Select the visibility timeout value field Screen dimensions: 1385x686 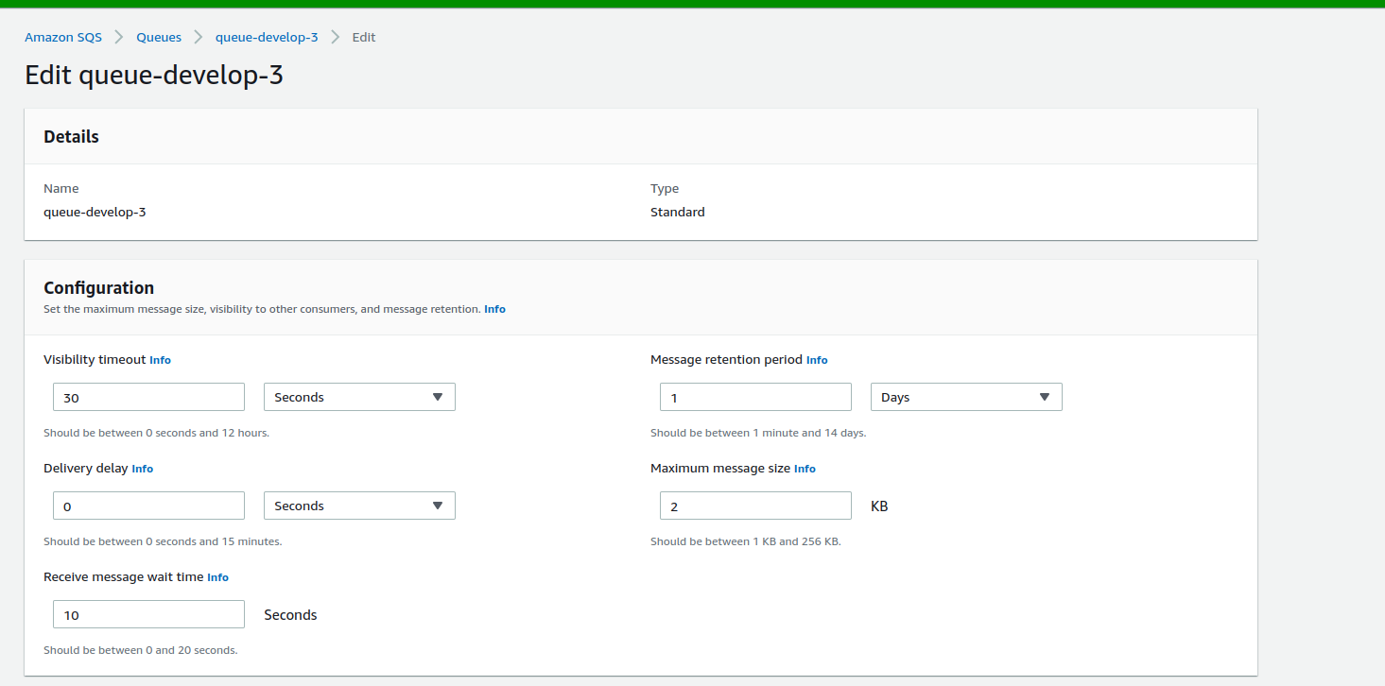click(148, 397)
